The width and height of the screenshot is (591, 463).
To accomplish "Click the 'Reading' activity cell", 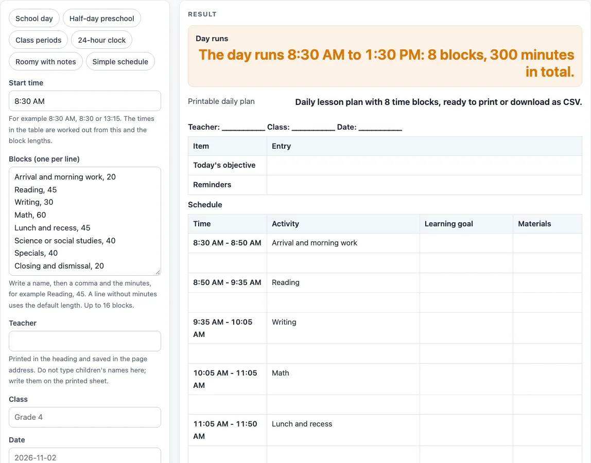I will click(x=343, y=282).
